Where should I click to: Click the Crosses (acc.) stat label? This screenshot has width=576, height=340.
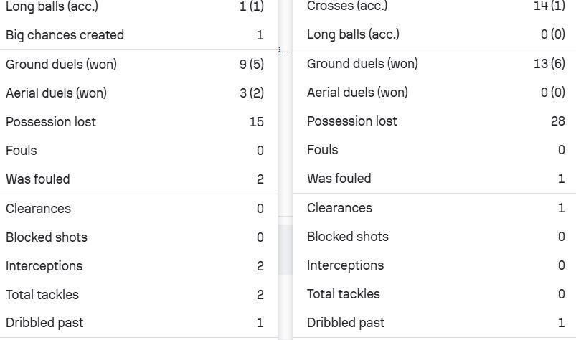point(346,6)
